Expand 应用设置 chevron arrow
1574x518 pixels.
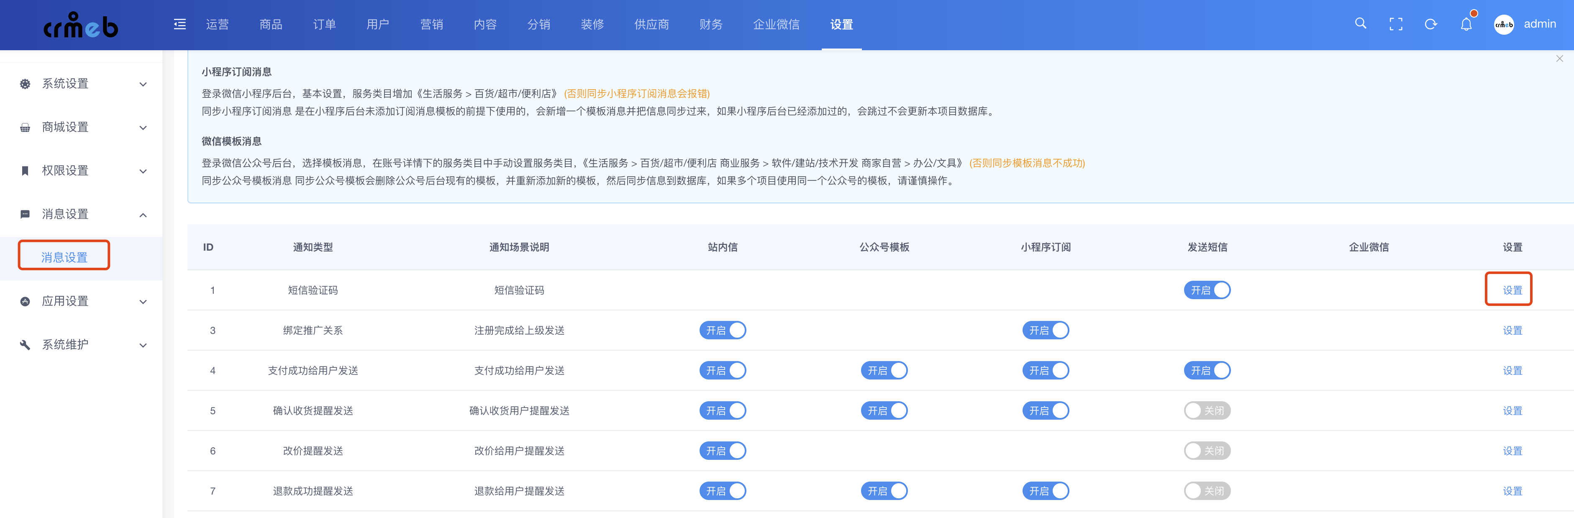(x=143, y=302)
